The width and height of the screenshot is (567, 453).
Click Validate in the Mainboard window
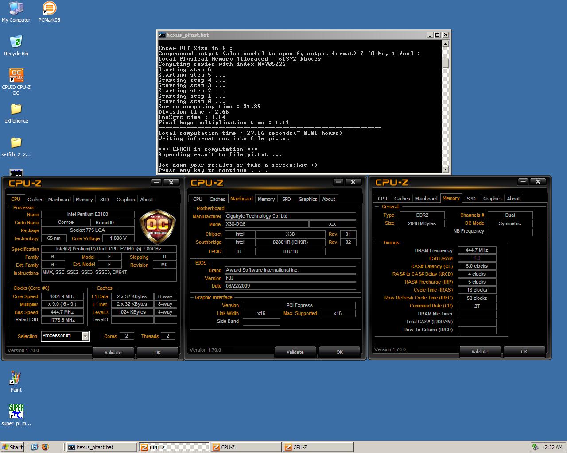click(x=295, y=352)
